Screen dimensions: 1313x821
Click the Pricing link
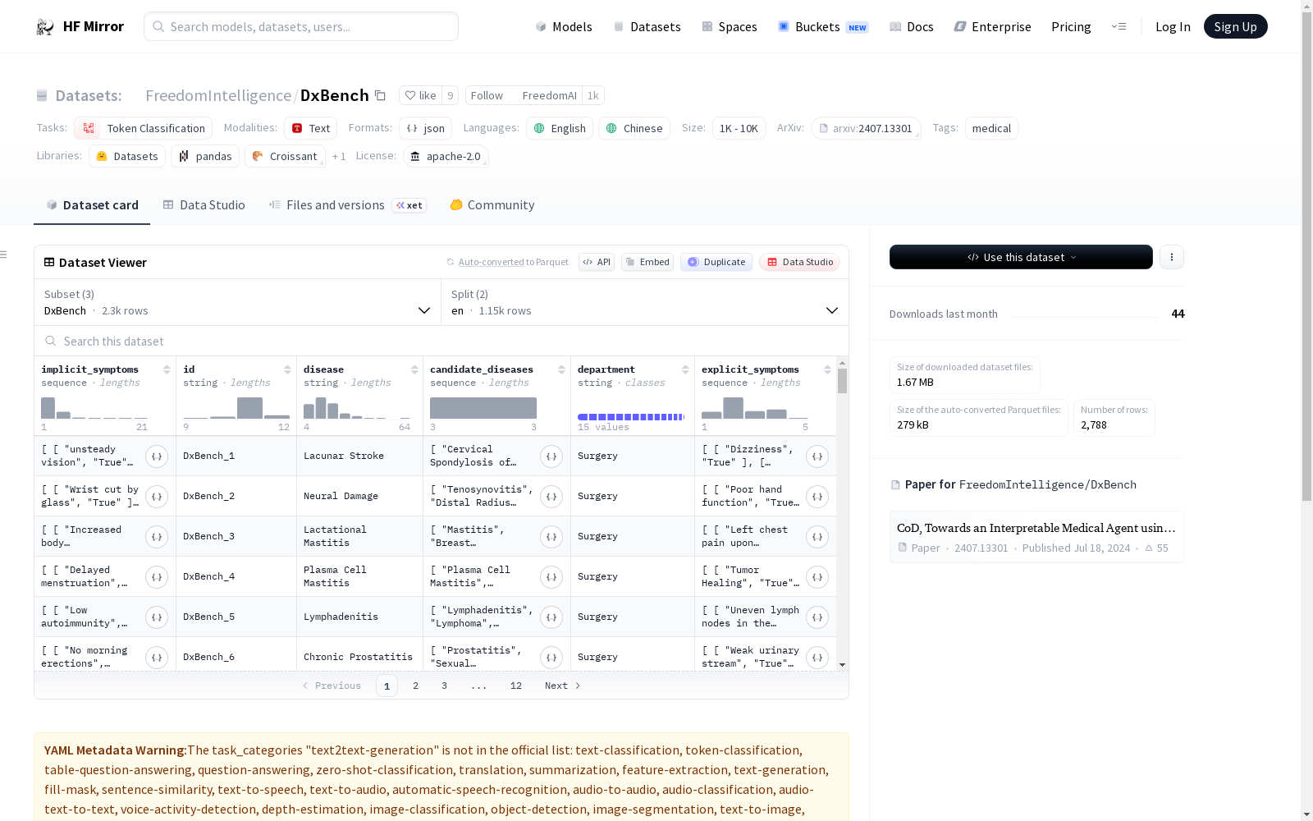[1071, 27]
